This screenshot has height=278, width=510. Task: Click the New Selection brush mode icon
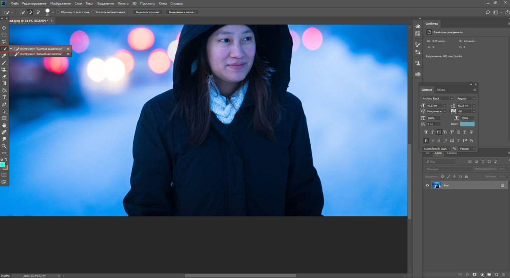pos(22,12)
